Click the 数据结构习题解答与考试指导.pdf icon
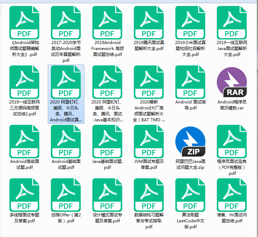 tap(149, 195)
